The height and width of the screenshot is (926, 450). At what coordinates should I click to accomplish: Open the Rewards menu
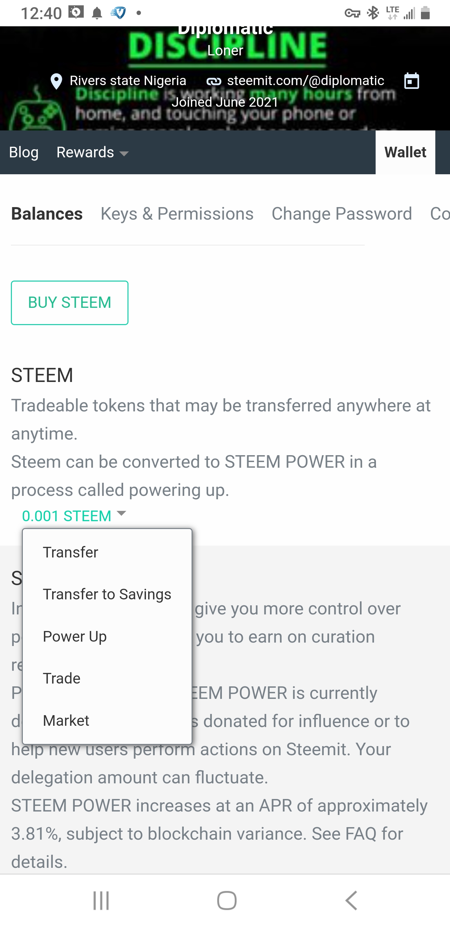pyautogui.click(x=93, y=152)
